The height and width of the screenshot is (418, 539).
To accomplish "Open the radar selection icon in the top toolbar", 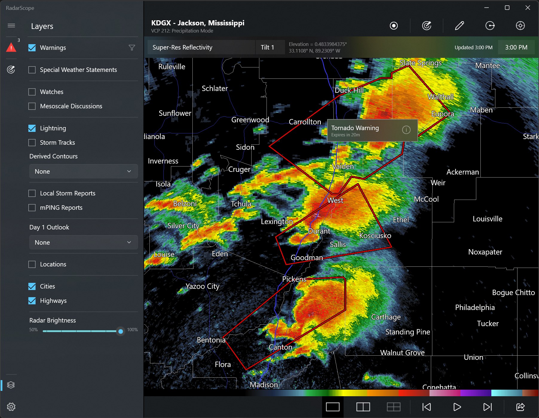I will (x=394, y=26).
